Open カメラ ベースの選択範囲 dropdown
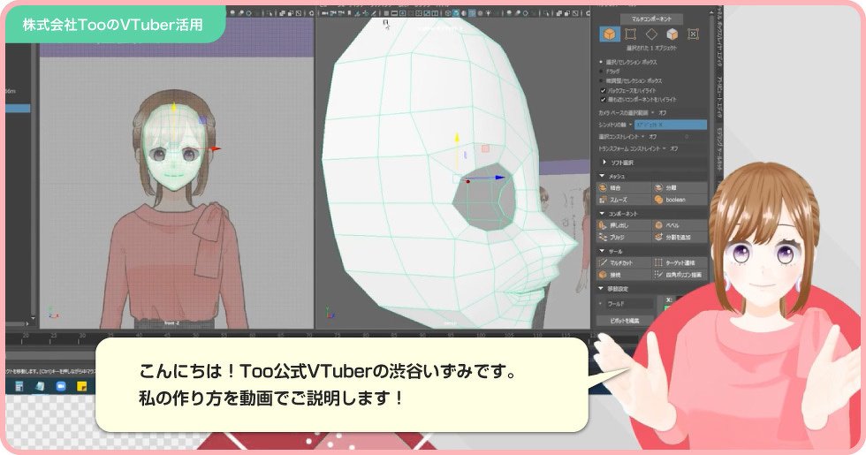866x455 pixels. point(652,113)
